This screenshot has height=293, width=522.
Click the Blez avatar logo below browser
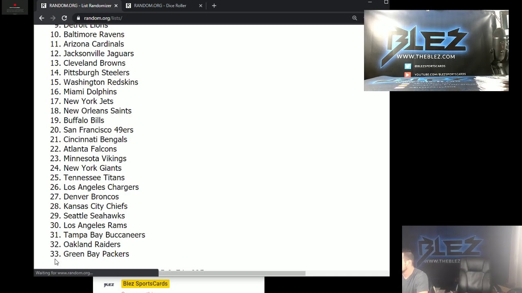109,284
